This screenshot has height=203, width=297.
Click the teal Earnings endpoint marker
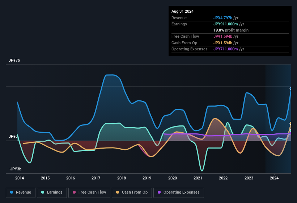point(291,131)
